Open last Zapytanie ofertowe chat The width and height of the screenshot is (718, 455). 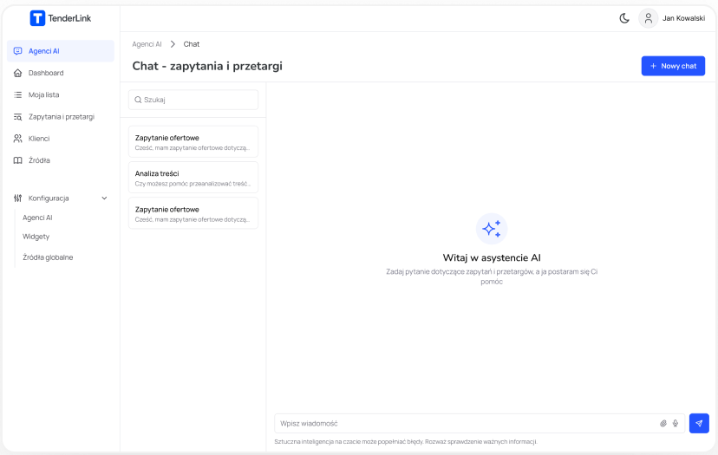click(x=193, y=213)
